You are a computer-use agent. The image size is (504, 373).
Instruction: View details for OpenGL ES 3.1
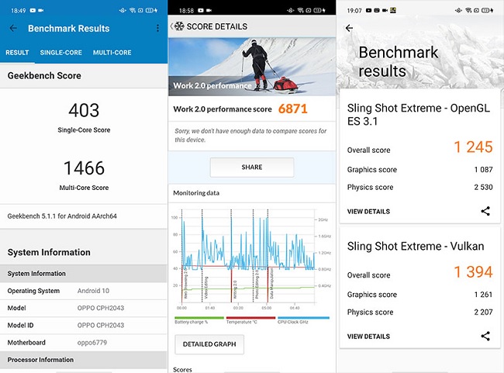(x=368, y=212)
